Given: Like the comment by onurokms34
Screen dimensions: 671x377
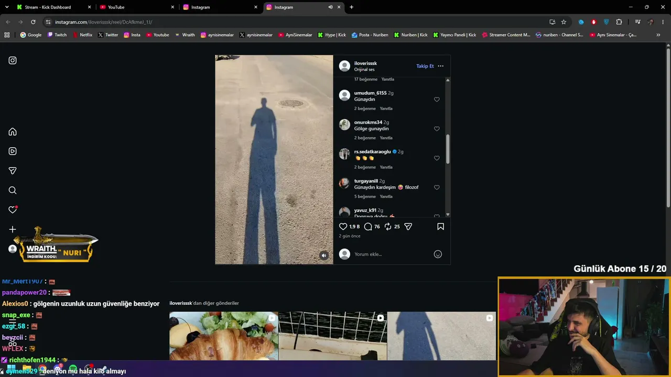Looking at the screenshot, I should pyautogui.click(x=437, y=129).
